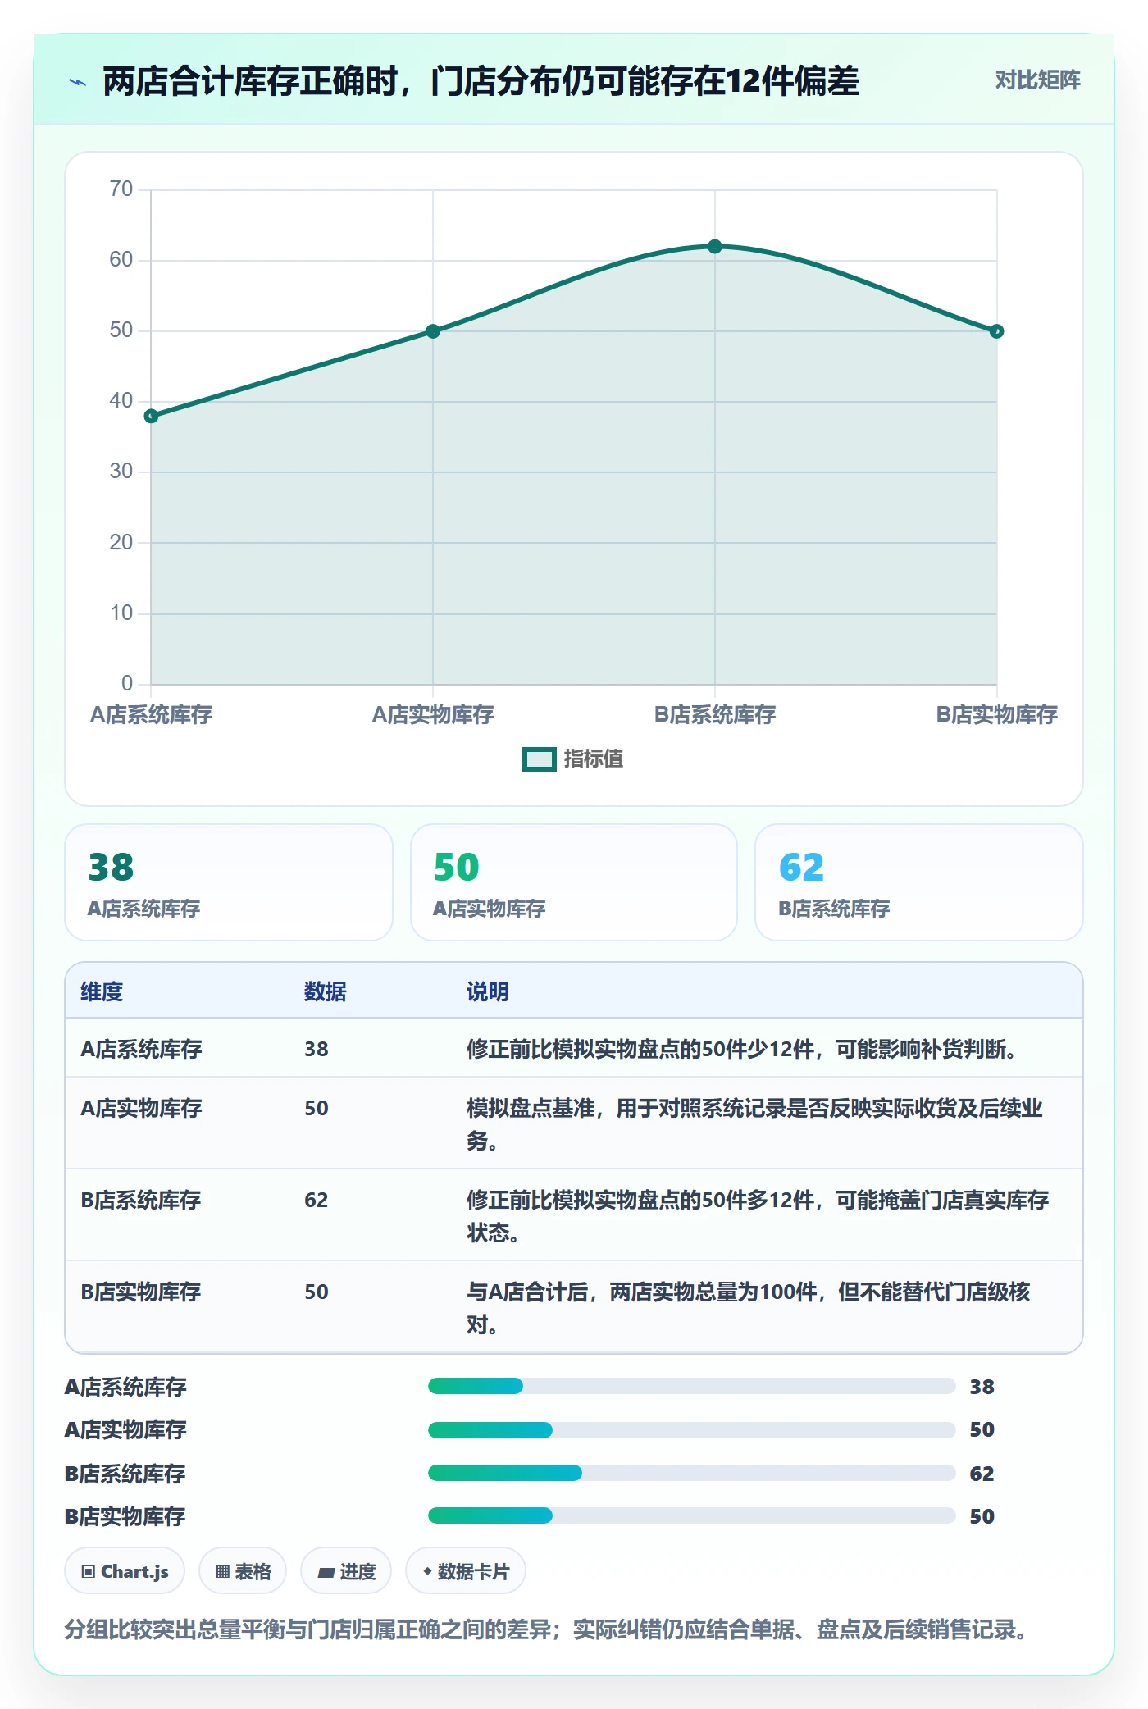Click the 0 y-axis tick label
The height and width of the screenshot is (1709, 1148).
(x=127, y=684)
